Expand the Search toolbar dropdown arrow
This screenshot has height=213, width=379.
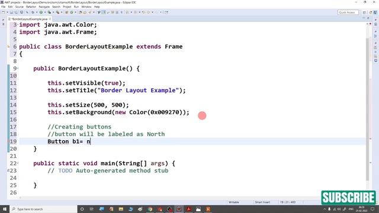click(94, 12)
